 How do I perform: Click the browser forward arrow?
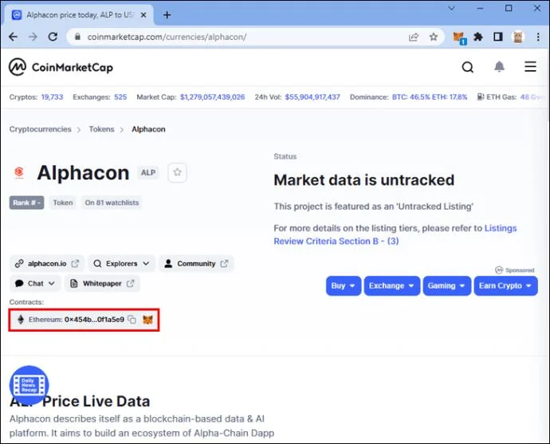click(x=33, y=37)
